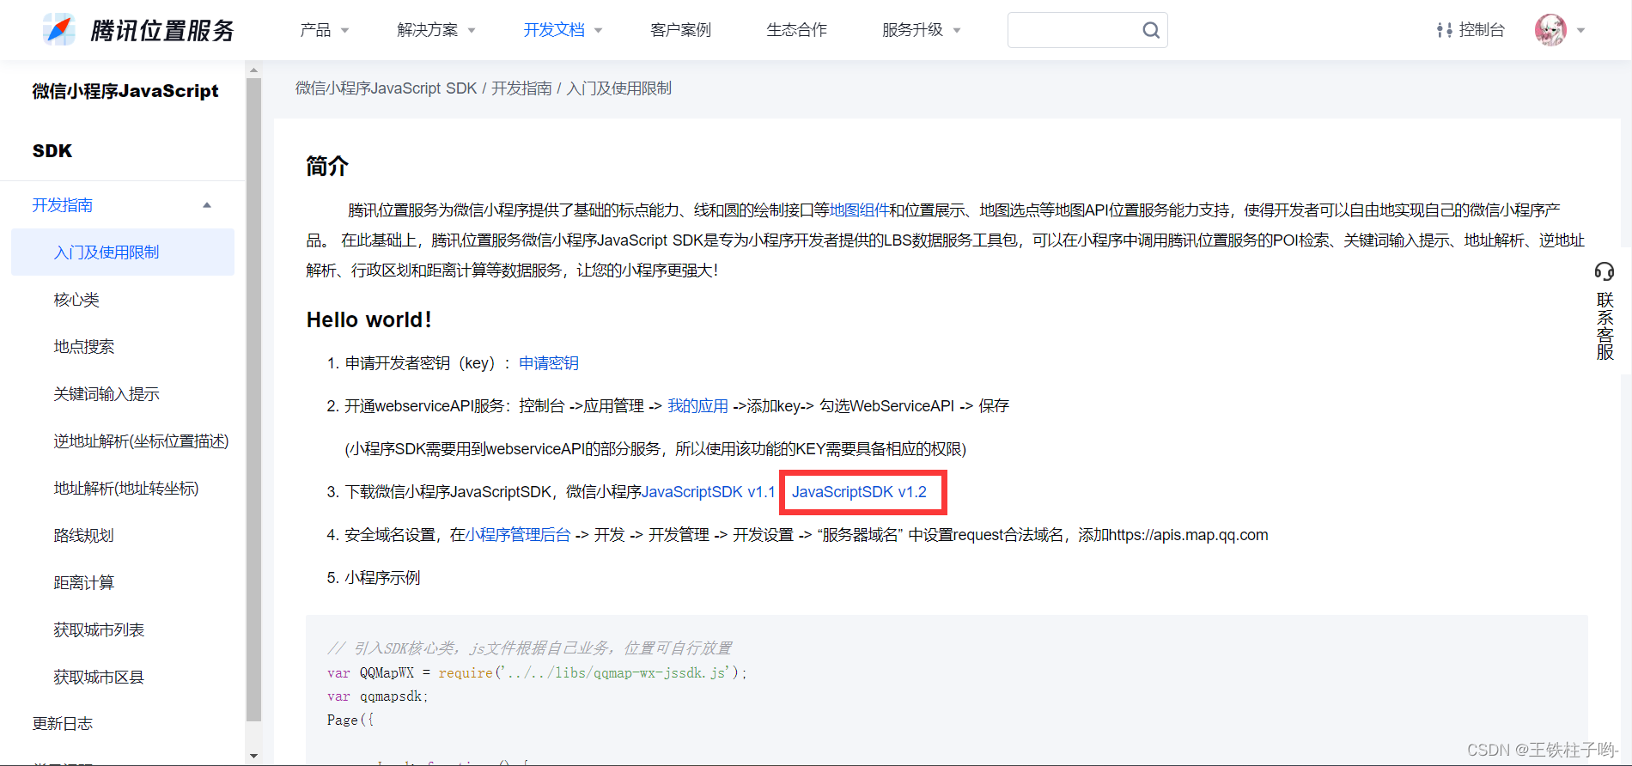Open the 服务升级 dropdown menu
This screenshot has height=766, width=1632.
[x=921, y=30]
